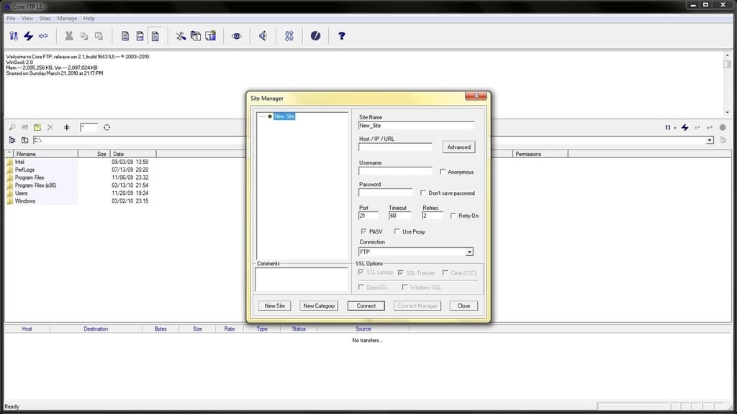Click the T template toolbar icon
The width and height of the screenshot is (737, 414).
click(x=211, y=36)
